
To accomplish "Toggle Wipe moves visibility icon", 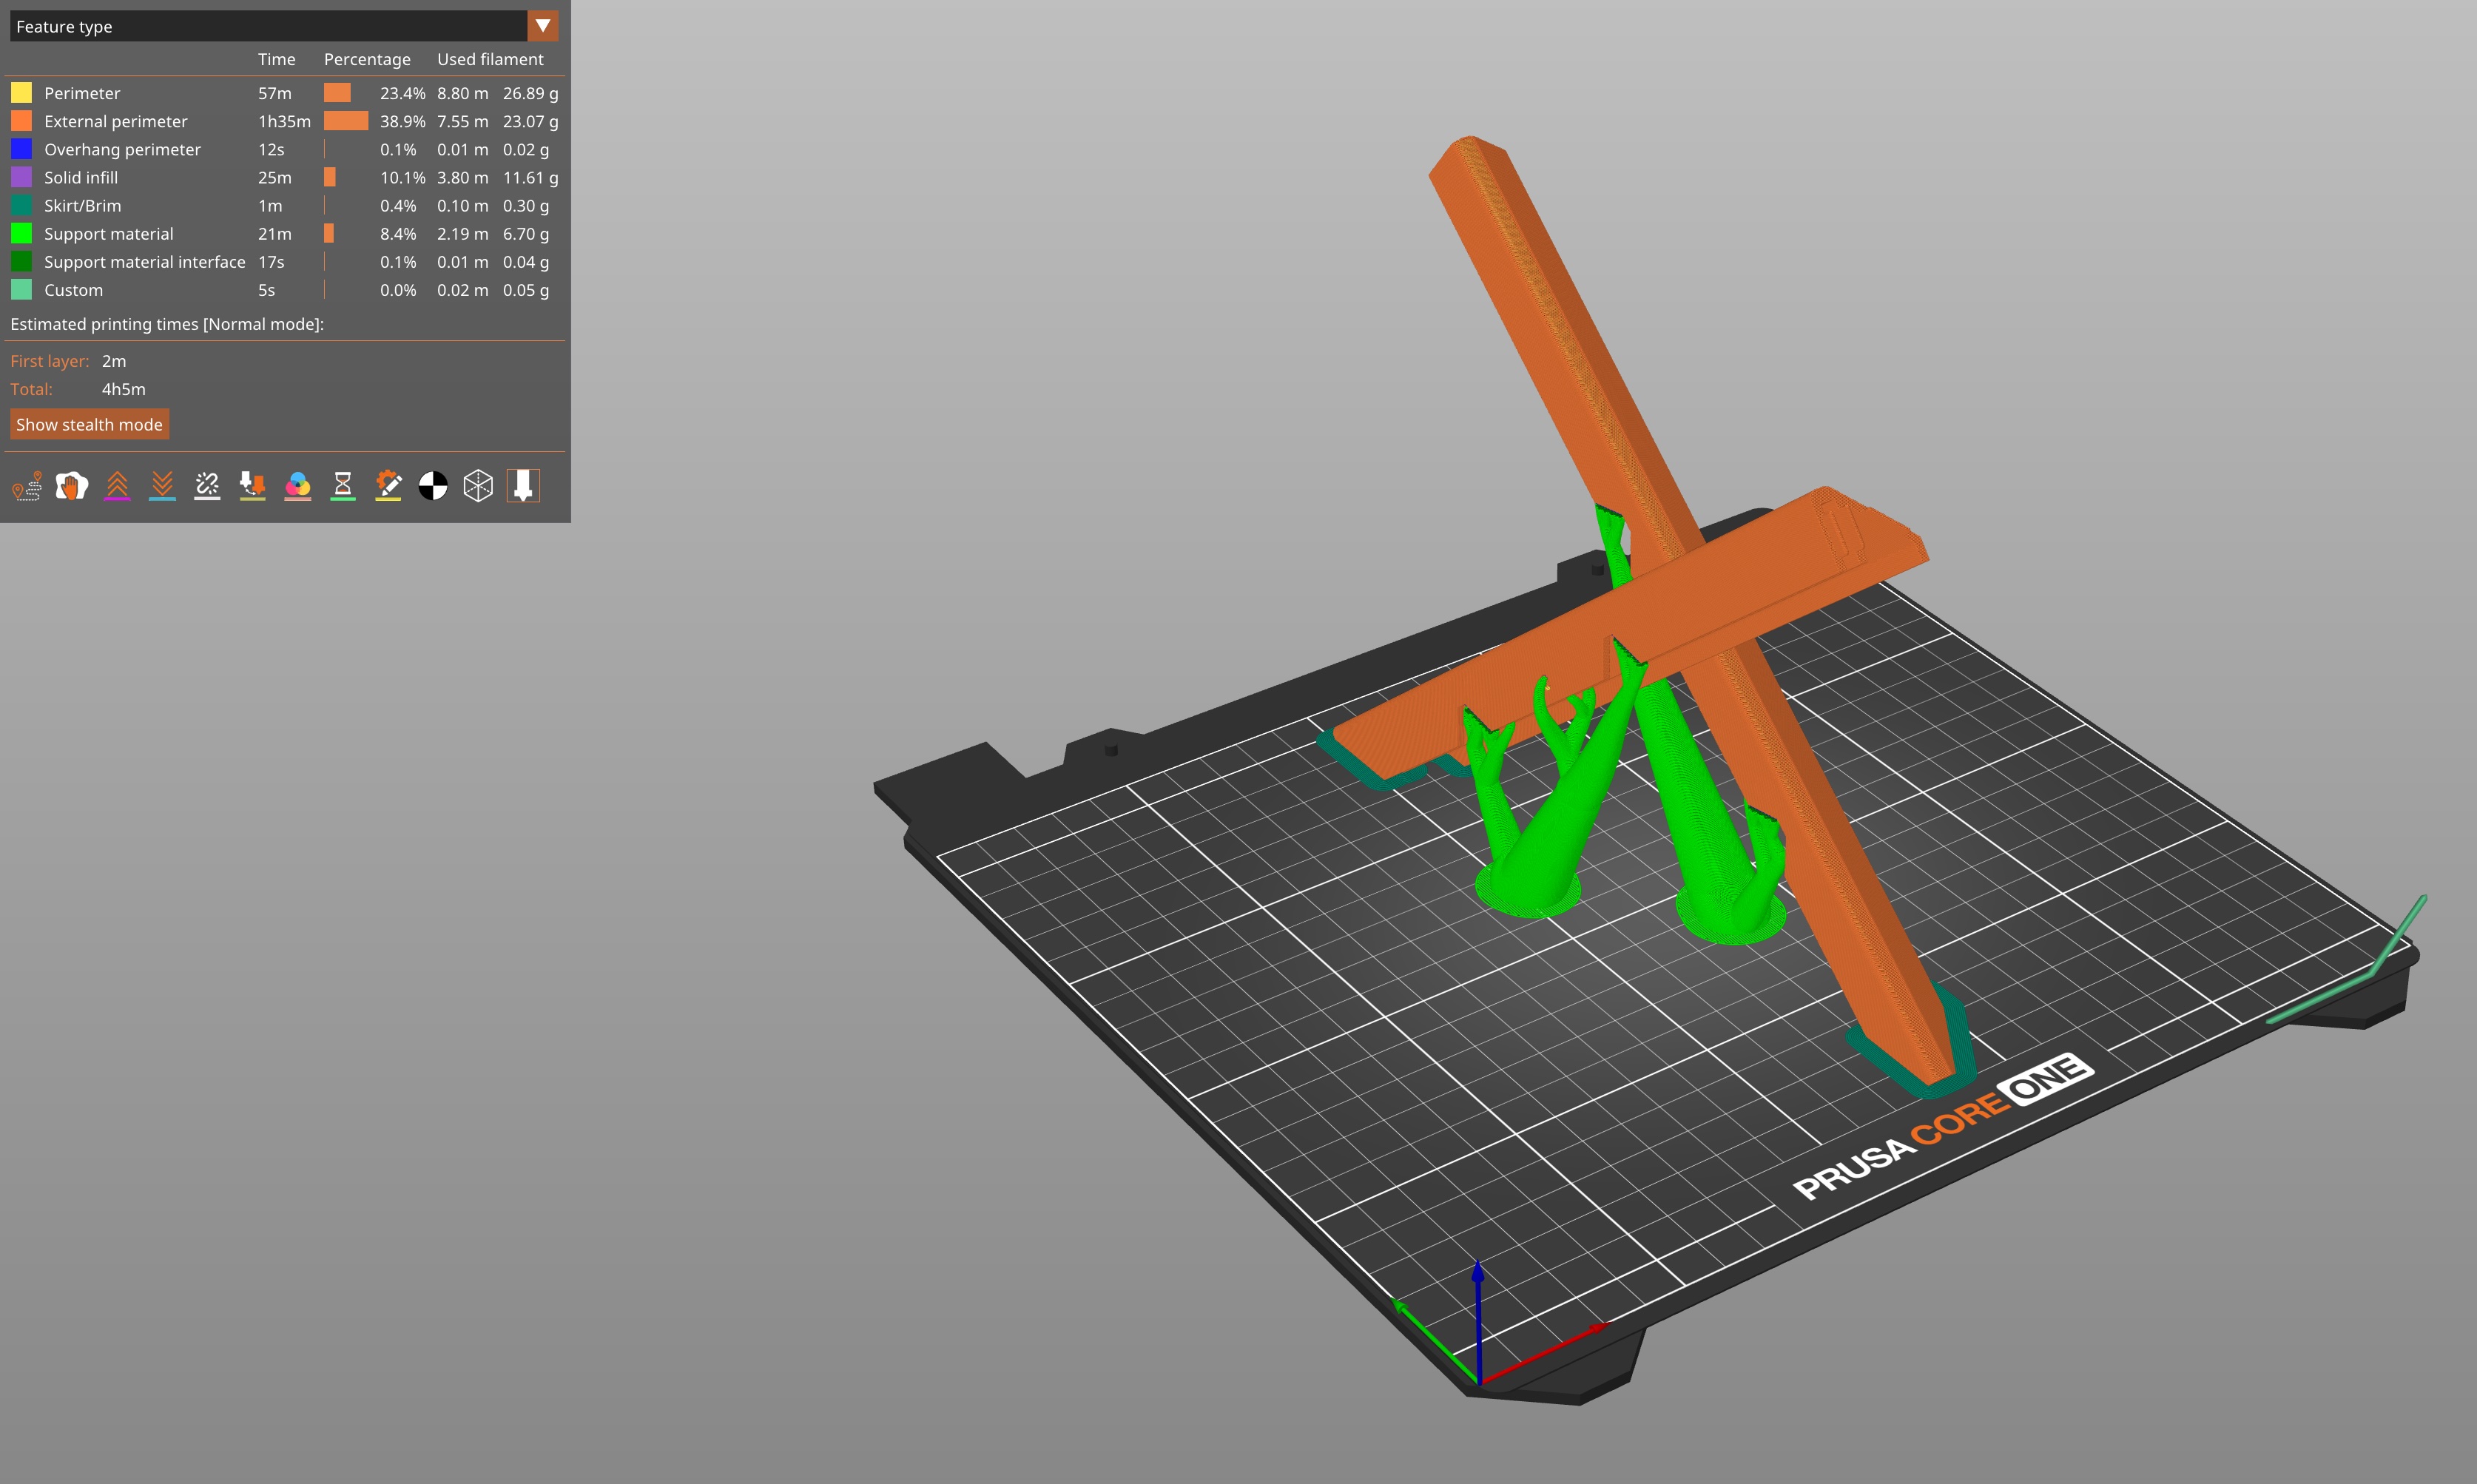I will [72, 486].
